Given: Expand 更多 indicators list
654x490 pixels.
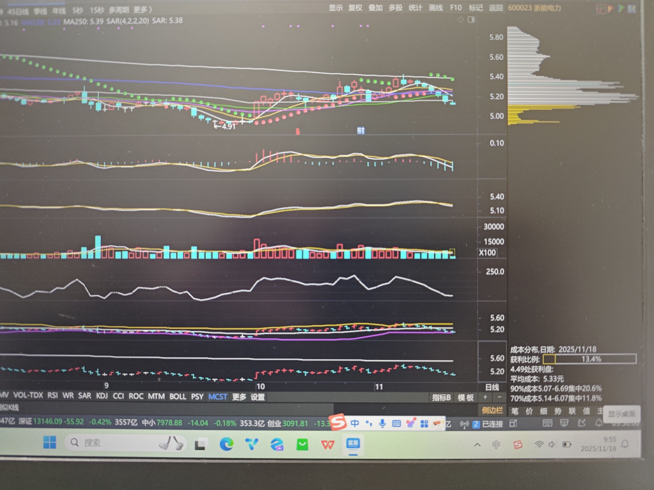Looking at the screenshot, I should pyautogui.click(x=239, y=397).
